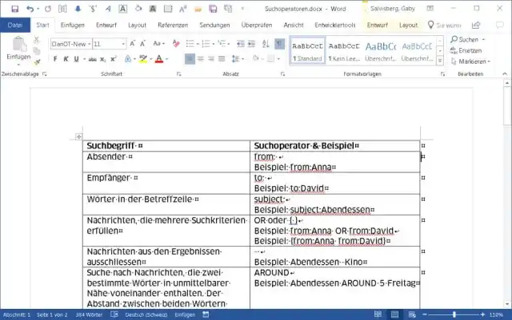512x320 pixels.
Task: Apply the Standard style from gallery
Action: click(307, 51)
